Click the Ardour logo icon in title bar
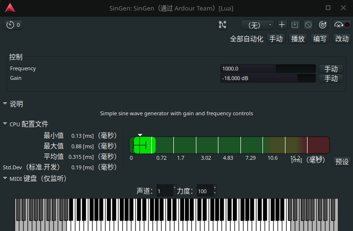The height and width of the screenshot is (231, 353). pyautogui.click(x=10, y=8)
